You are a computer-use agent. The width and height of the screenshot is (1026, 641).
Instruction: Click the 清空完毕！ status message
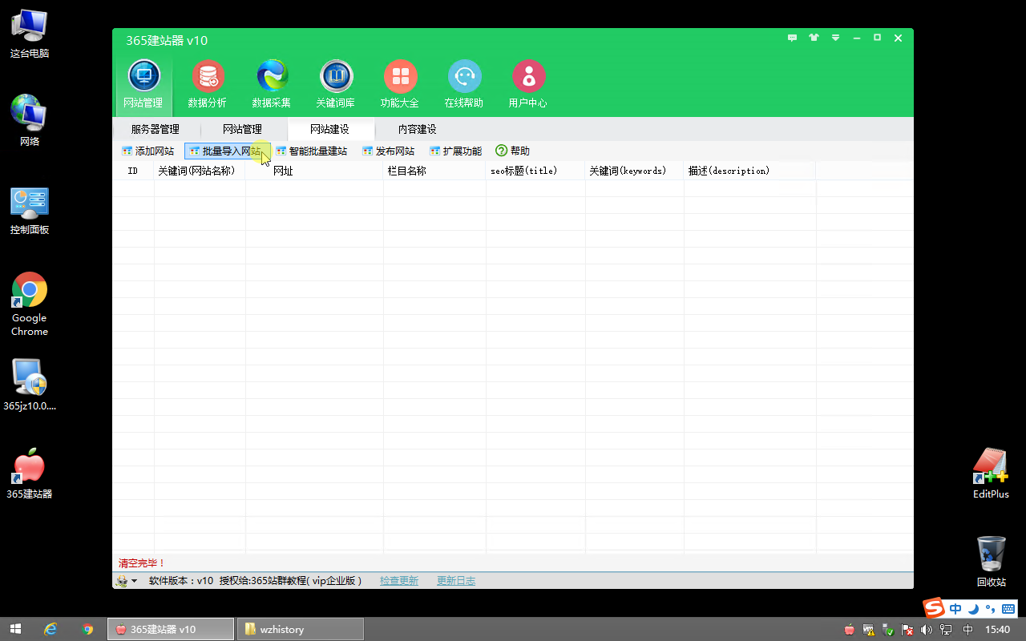tap(142, 563)
